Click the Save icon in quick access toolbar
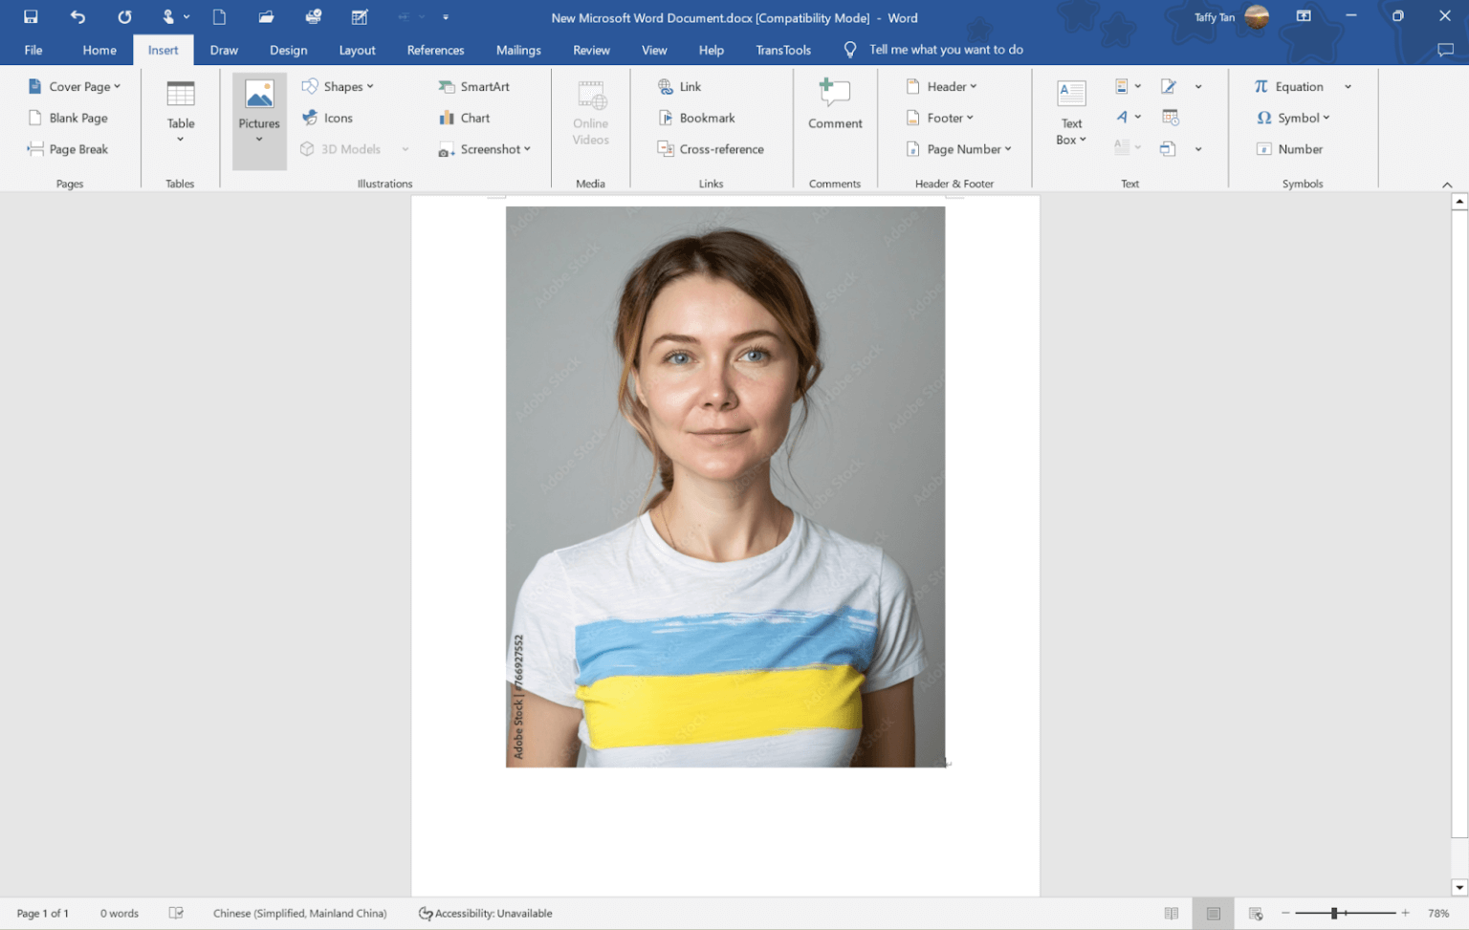The width and height of the screenshot is (1469, 930). click(x=31, y=17)
